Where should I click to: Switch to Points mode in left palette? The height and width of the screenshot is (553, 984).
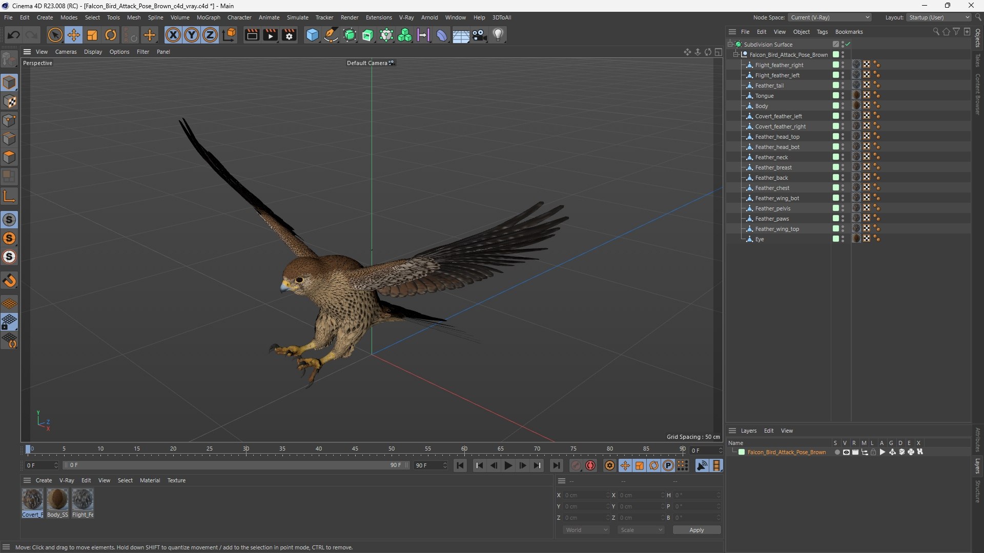pos(10,120)
